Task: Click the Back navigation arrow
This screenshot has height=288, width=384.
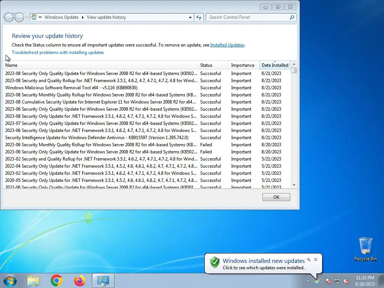Action: [9, 17]
